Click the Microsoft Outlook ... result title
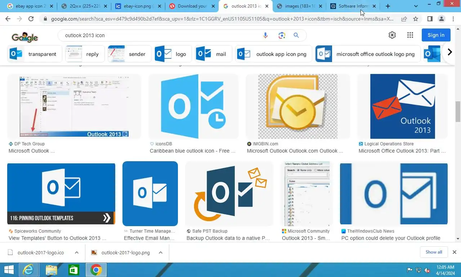 (32, 151)
